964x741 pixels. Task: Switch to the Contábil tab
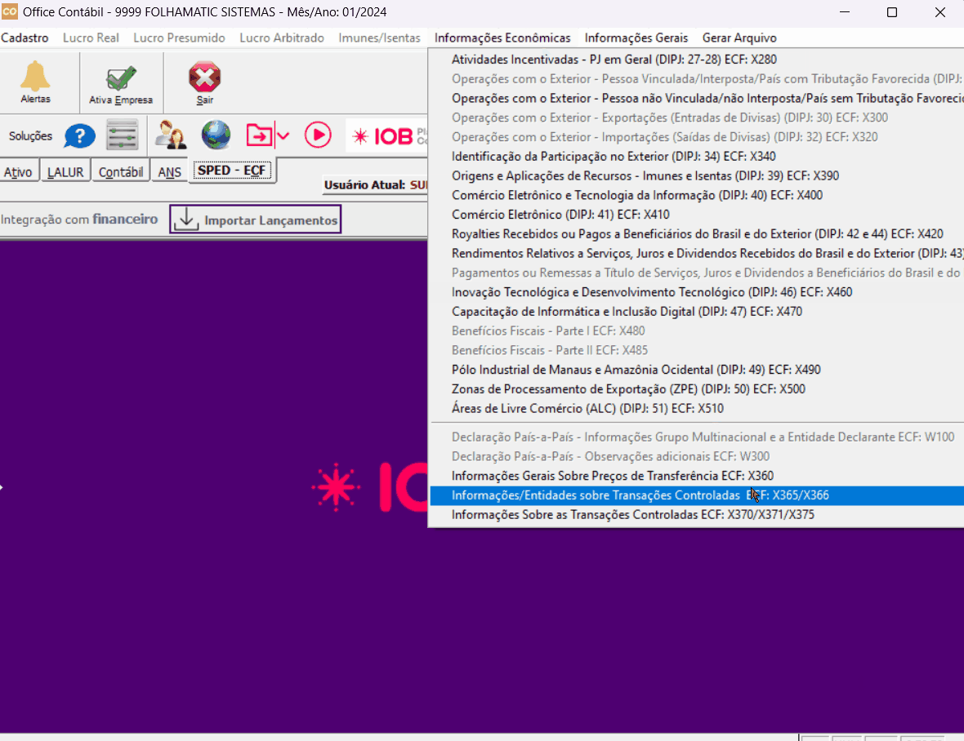121,172
